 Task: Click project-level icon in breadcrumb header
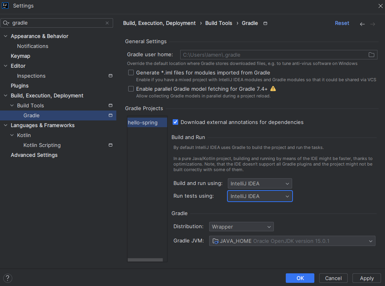[265, 23]
